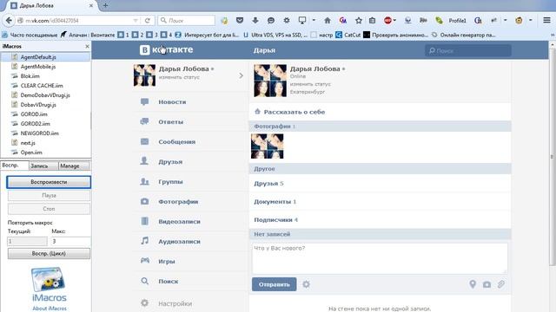Open Подписчики 4 entry
This screenshot has width=556, height=312.
click(380, 219)
